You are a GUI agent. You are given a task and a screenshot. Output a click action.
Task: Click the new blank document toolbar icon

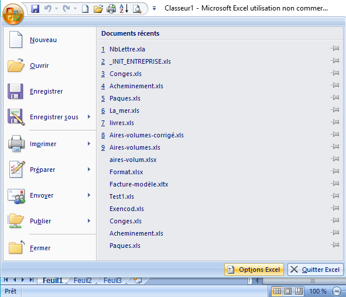click(85, 9)
